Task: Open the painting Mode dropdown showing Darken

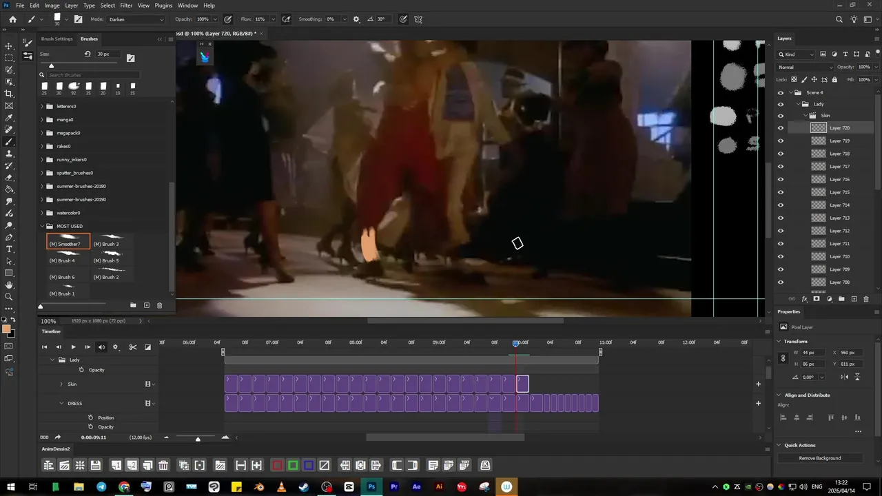Action: click(x=136, y=19)
